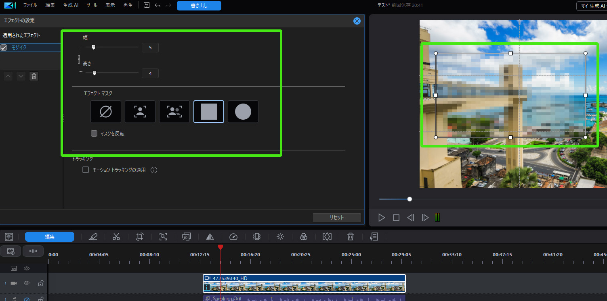The image size is (607, 301).
Task: Hide video track 1 with the eye icon
Action: pos(27,283)
